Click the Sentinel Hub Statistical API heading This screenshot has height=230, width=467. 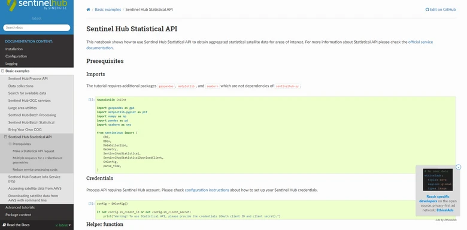click(x=132, y=29)
